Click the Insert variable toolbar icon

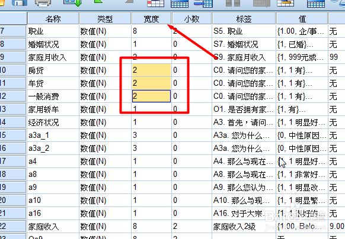[286, 3]
